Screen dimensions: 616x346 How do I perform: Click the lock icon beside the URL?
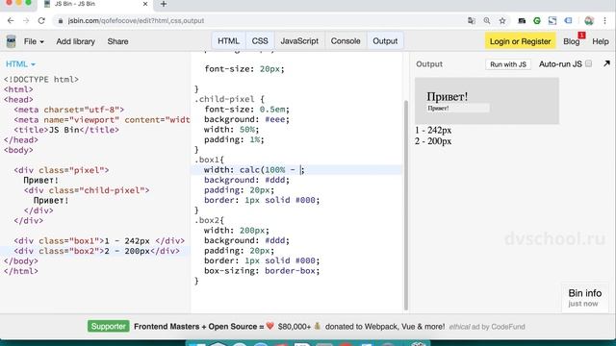click(x=61, y=21)
